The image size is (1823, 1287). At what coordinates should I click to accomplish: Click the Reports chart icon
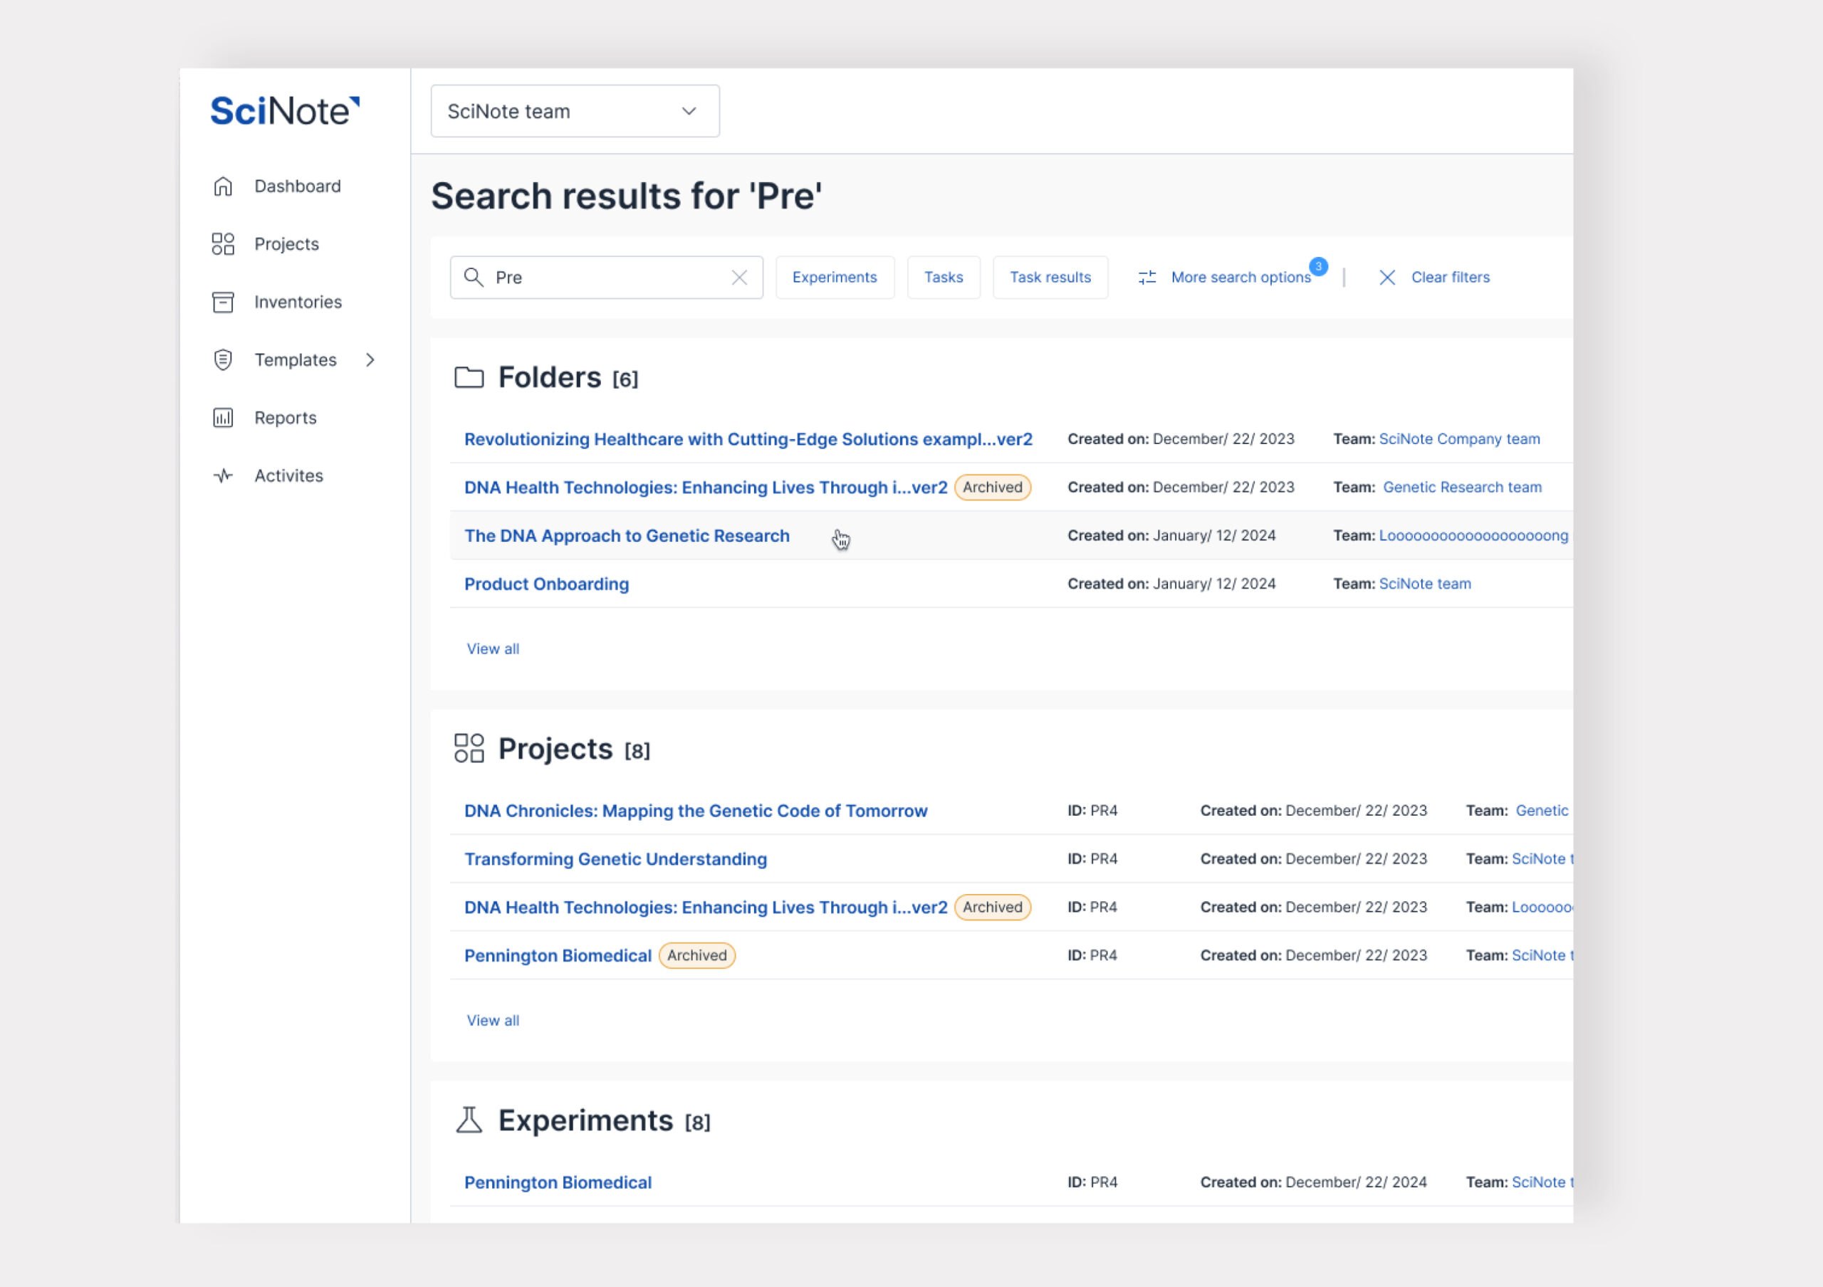[223, 417]
